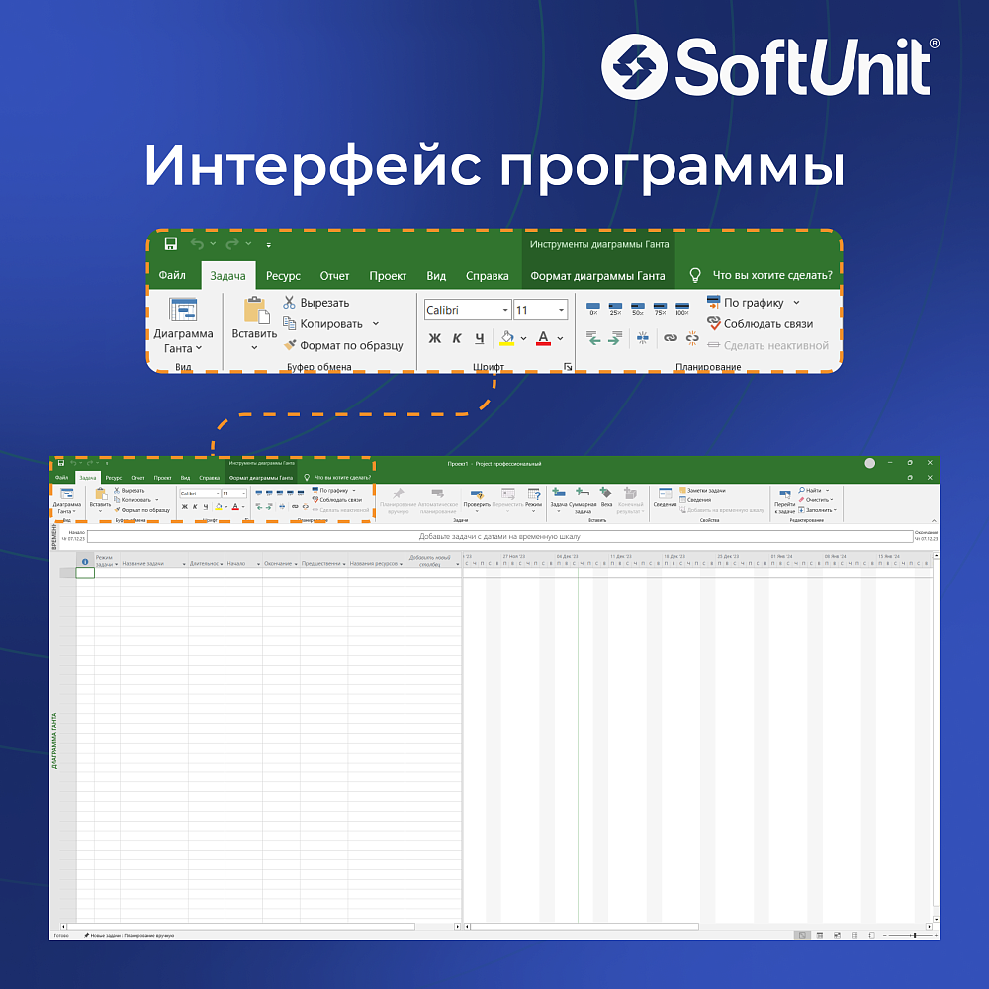Click Вырезать scissors in the enlarged callout
The width and height of the screenshot is (989, 989).
289,303
